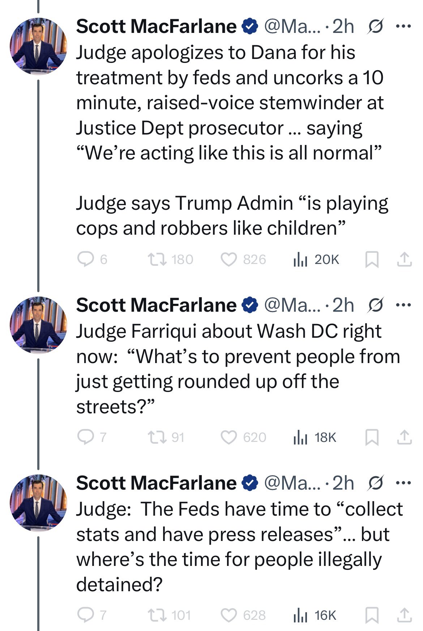Share the first tweet about Dana

404,259
